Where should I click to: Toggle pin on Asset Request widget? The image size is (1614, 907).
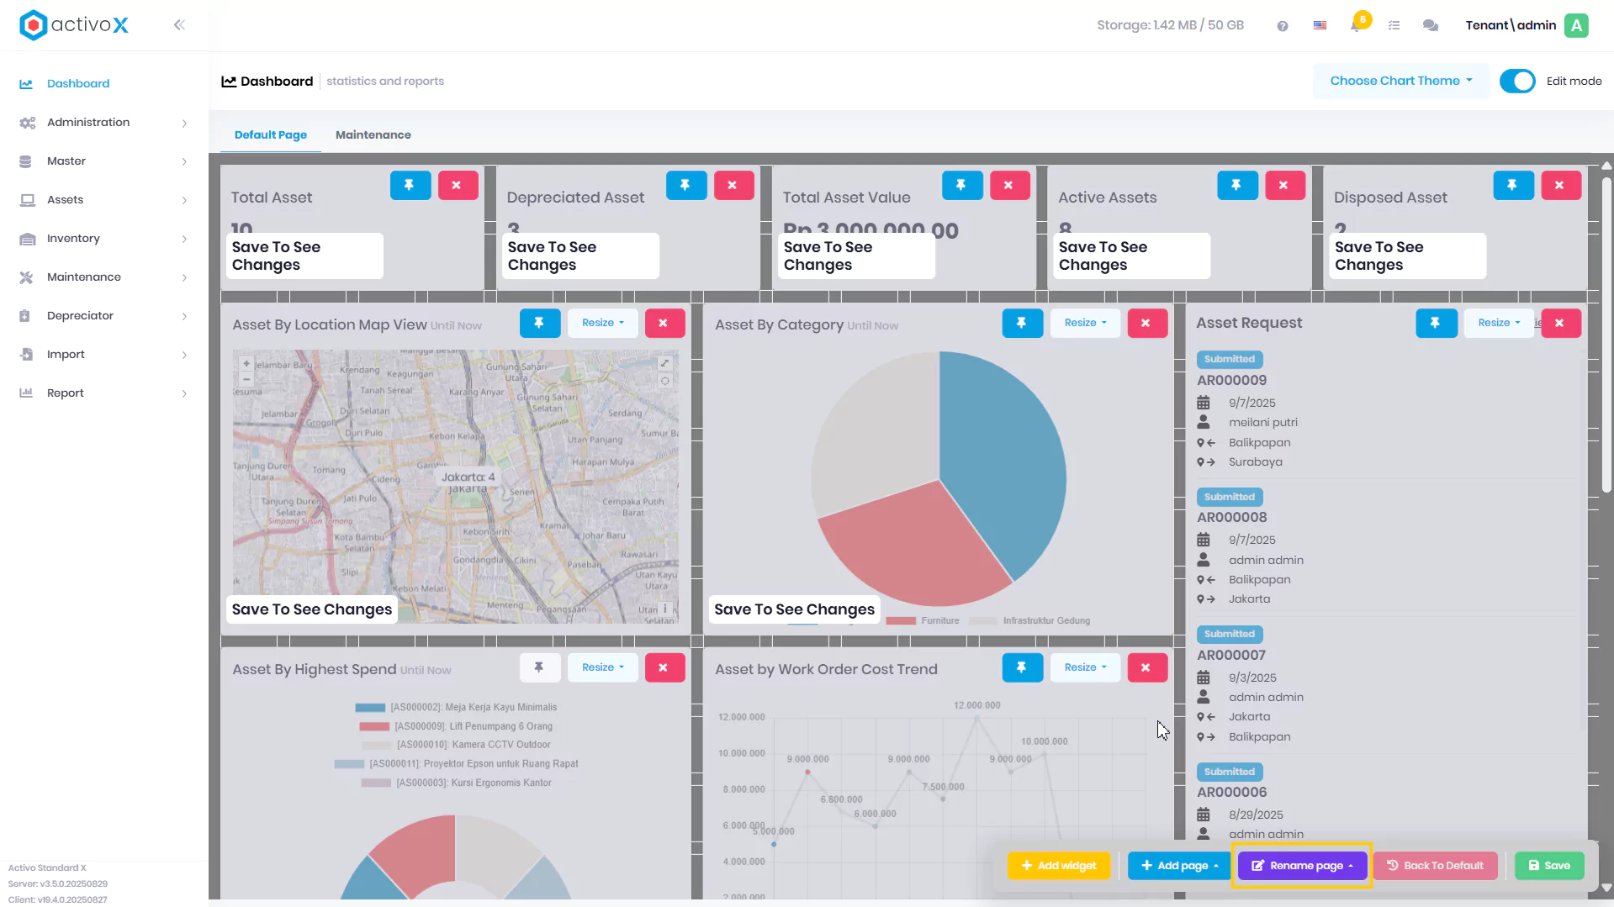click(1436, 323)
